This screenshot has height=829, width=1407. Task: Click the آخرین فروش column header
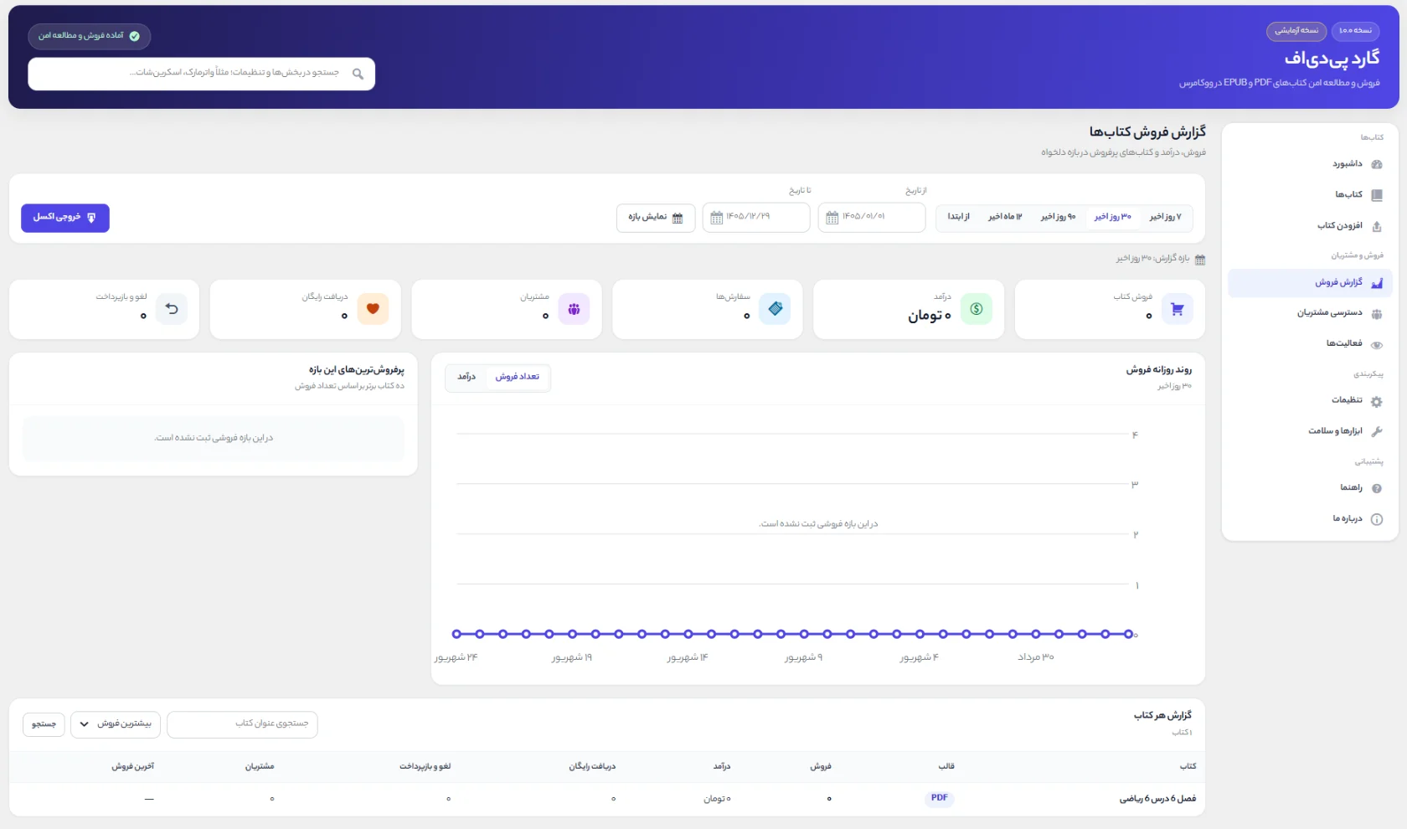click(x=133, y=767)
